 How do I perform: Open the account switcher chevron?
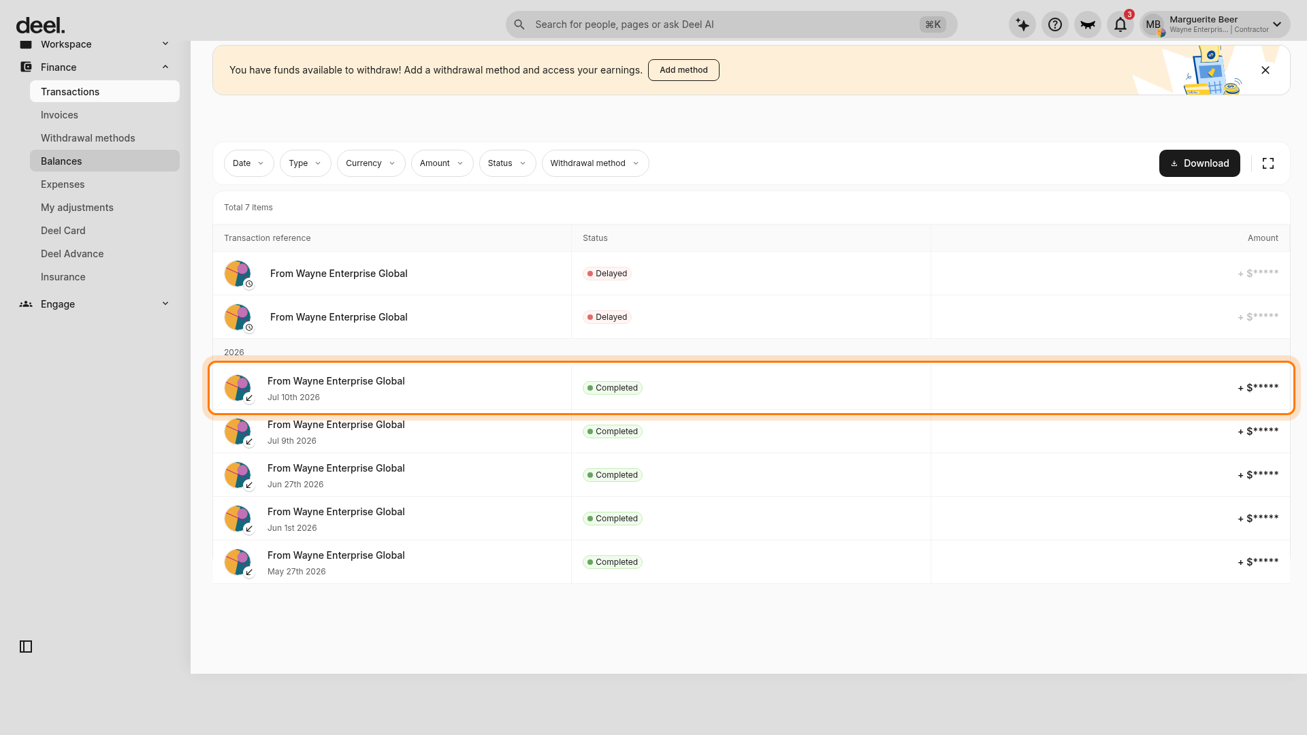pyautogui.click(x=1277, y=24)
